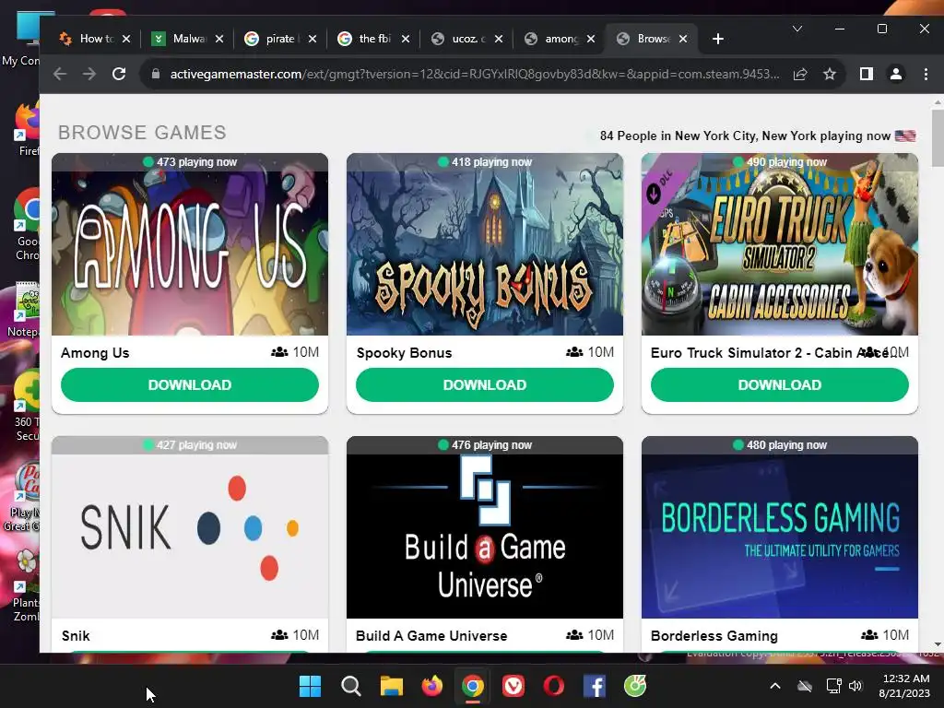Open the Borderless Gaming thumbnail
Image resolution: width=944 pixels, height=708 pixels.
click(780, 527)
